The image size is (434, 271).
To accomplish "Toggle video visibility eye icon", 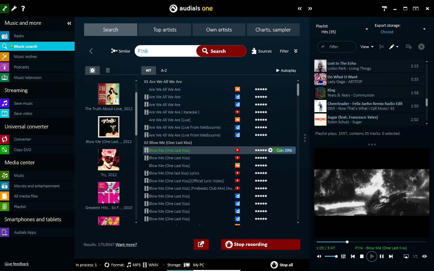I will [x=425, y=256].
